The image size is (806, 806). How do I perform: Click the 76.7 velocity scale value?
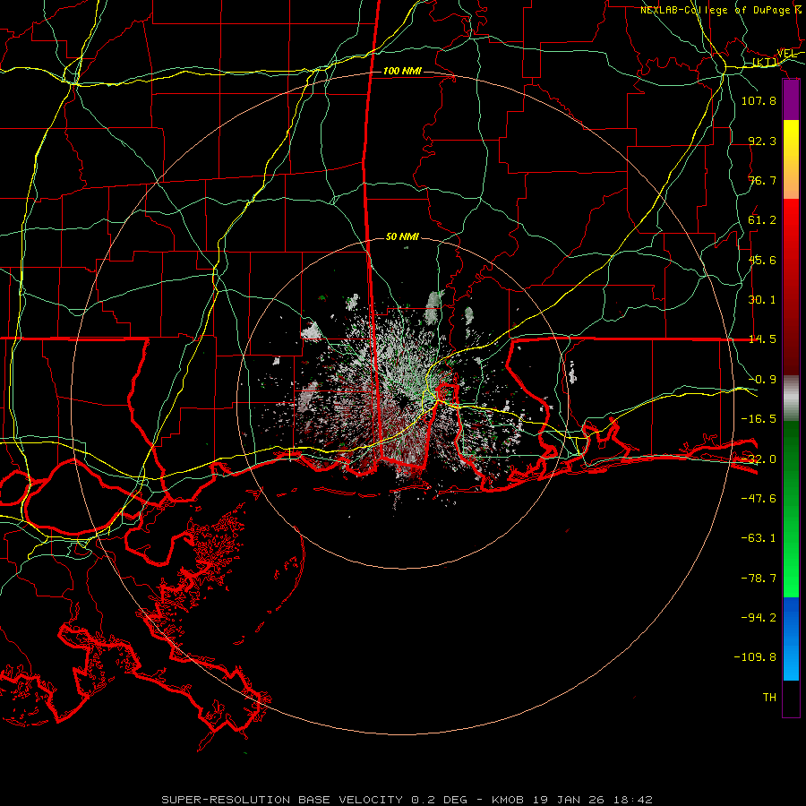click(x=762, y=180)
